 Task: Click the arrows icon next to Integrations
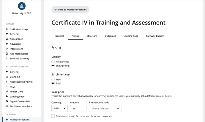point(7,49)
